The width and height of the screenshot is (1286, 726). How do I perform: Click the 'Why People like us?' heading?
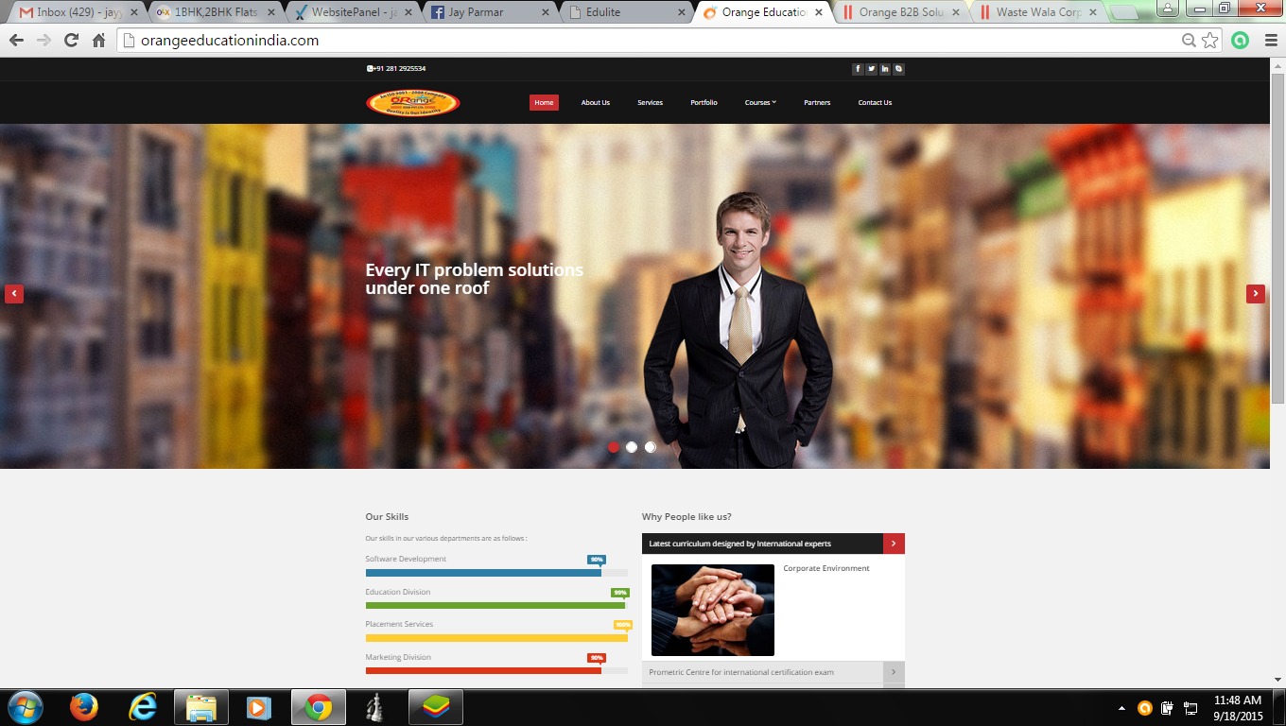686,517
